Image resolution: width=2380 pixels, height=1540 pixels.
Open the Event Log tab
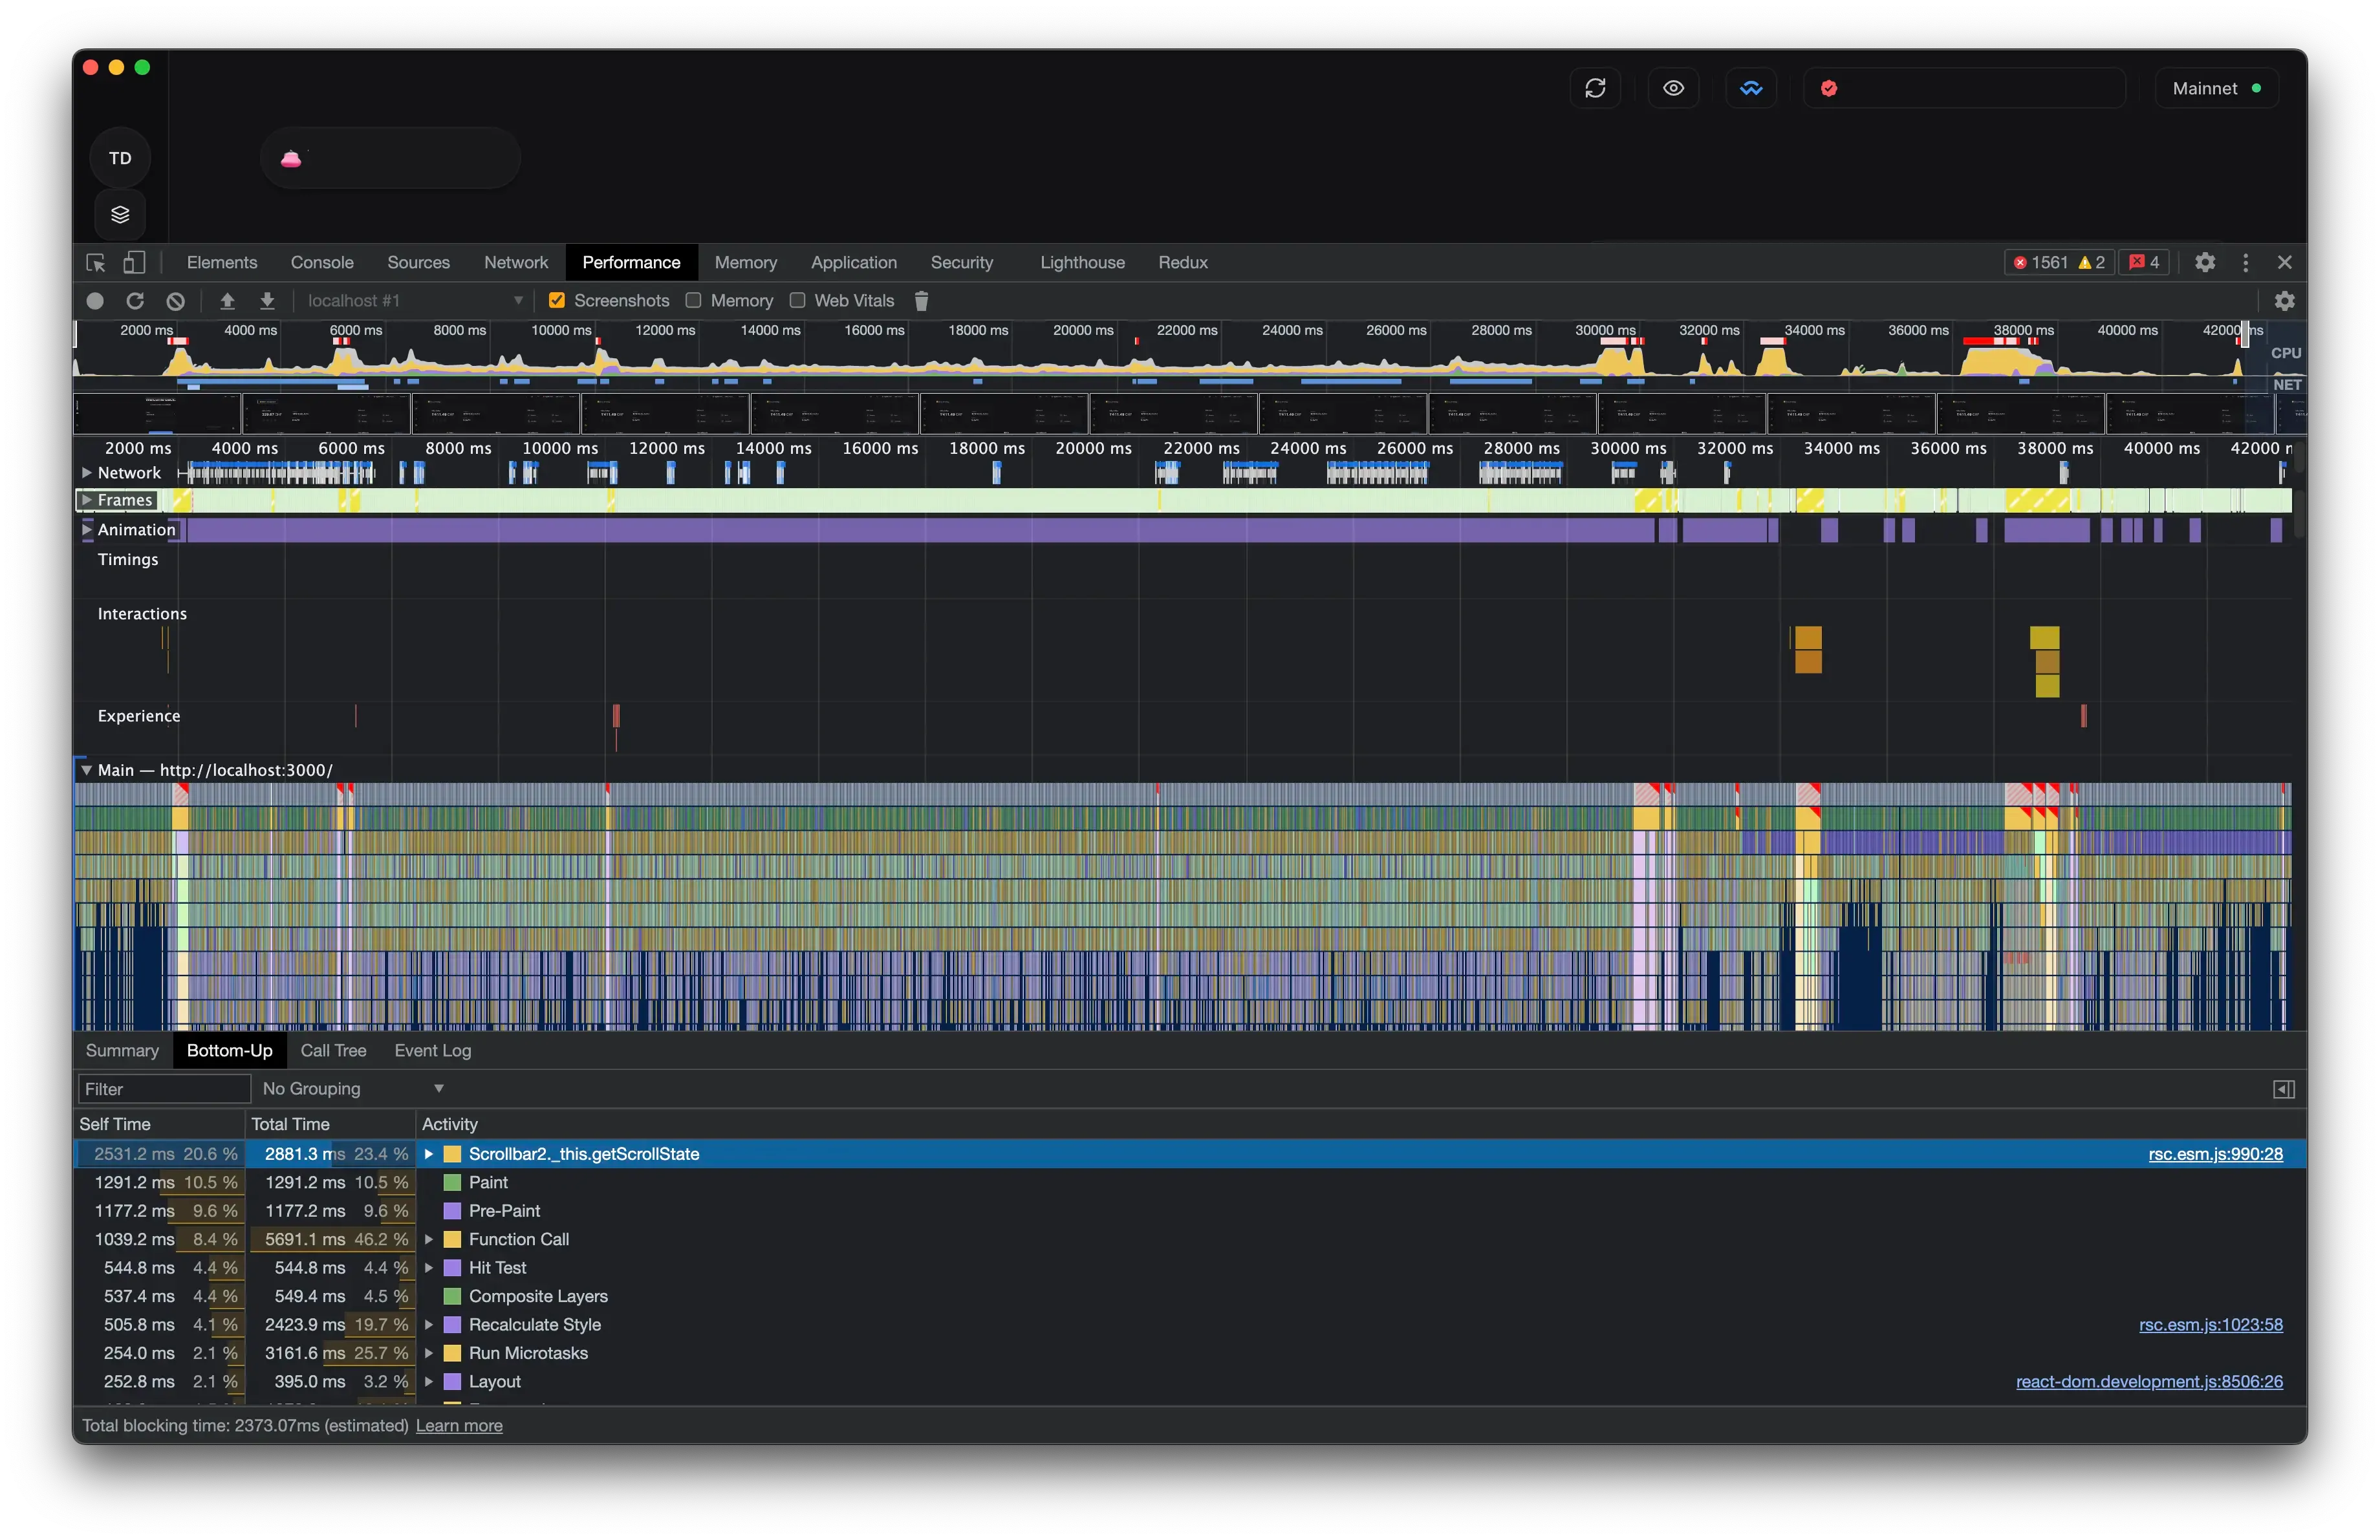432,1051
